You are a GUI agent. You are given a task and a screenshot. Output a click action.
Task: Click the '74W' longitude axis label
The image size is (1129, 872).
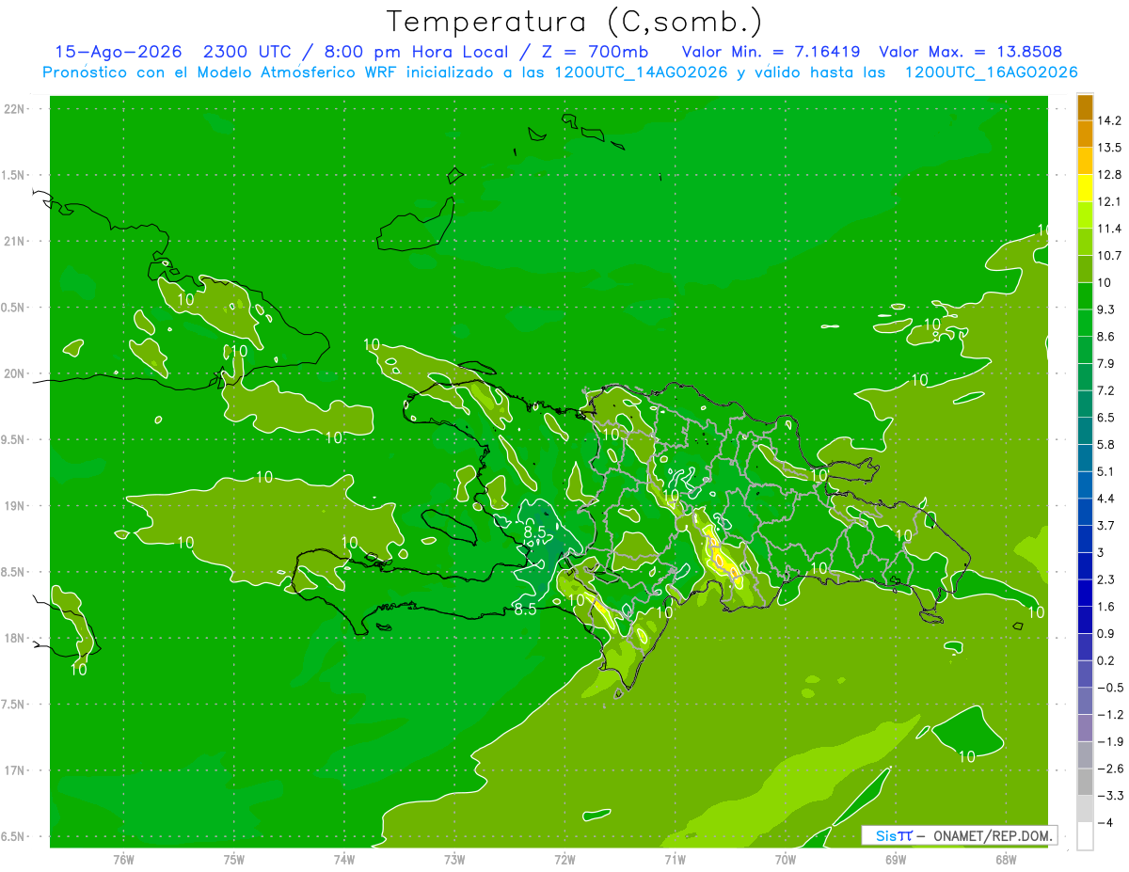pyautogui.click(x=344, y=861)
